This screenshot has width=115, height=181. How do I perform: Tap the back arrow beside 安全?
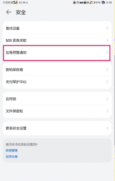click(x=9, y=12)
